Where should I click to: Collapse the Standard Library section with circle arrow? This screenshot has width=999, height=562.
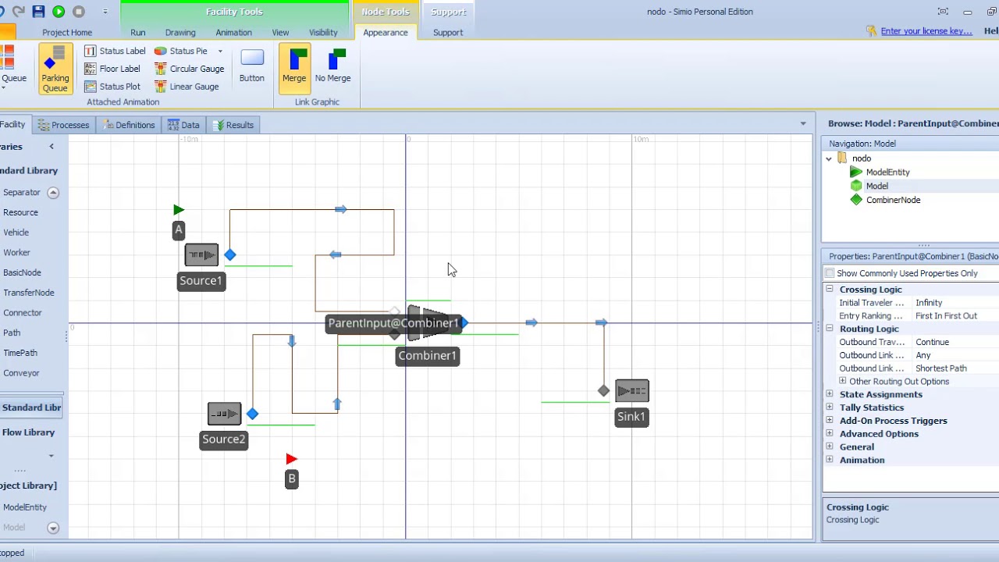[x=53, y=193]
